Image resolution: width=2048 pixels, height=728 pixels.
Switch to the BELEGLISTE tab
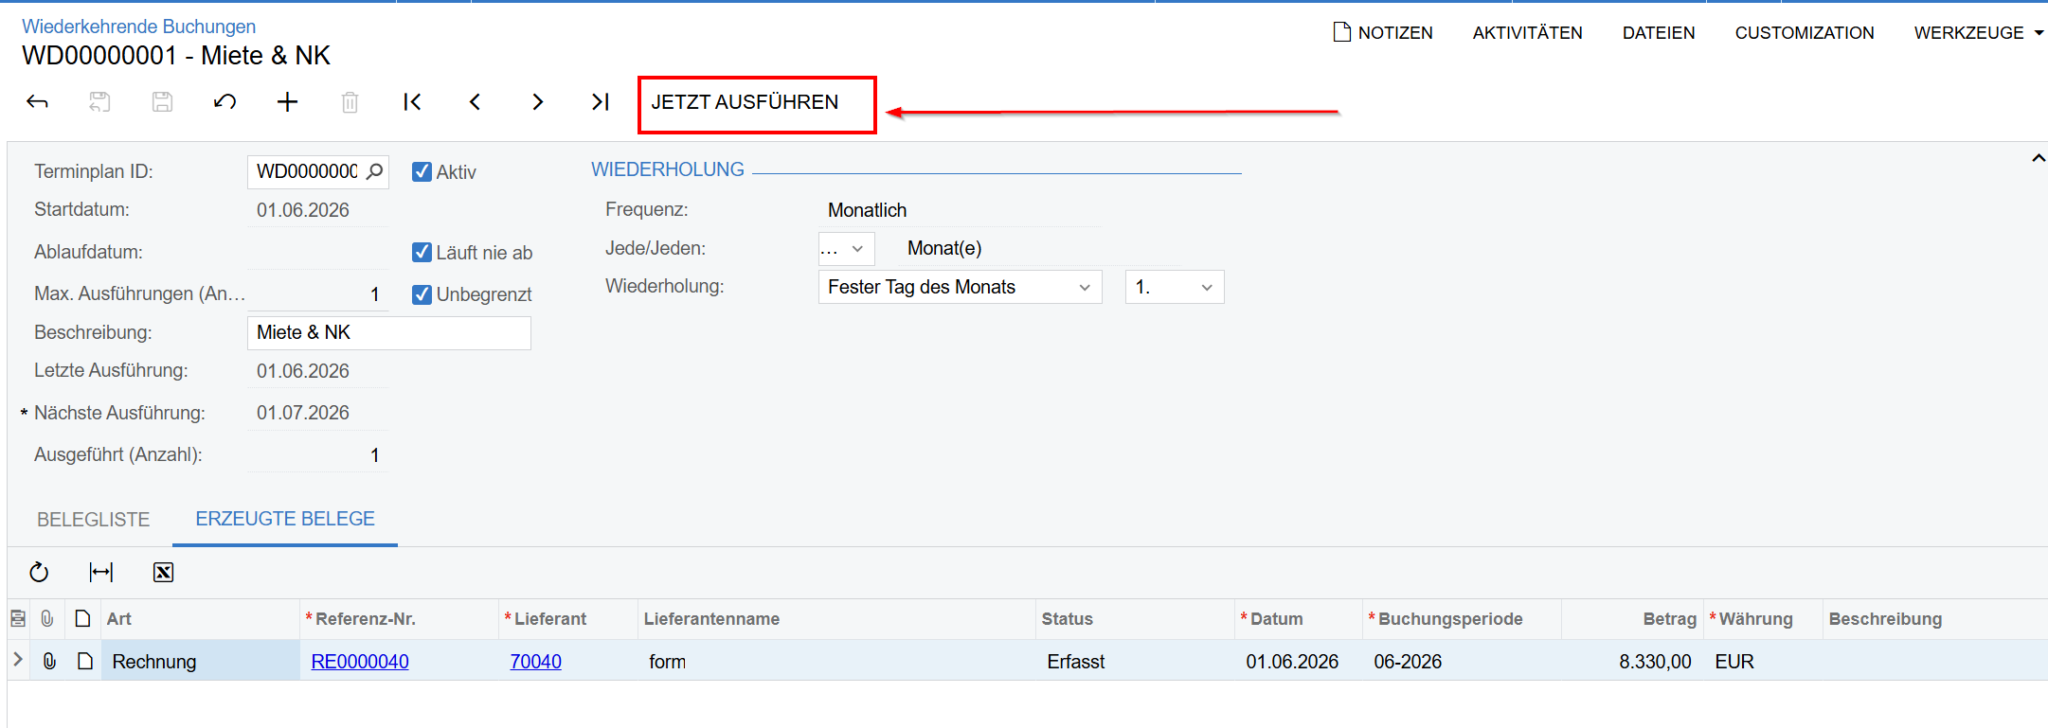click(93, 520)
